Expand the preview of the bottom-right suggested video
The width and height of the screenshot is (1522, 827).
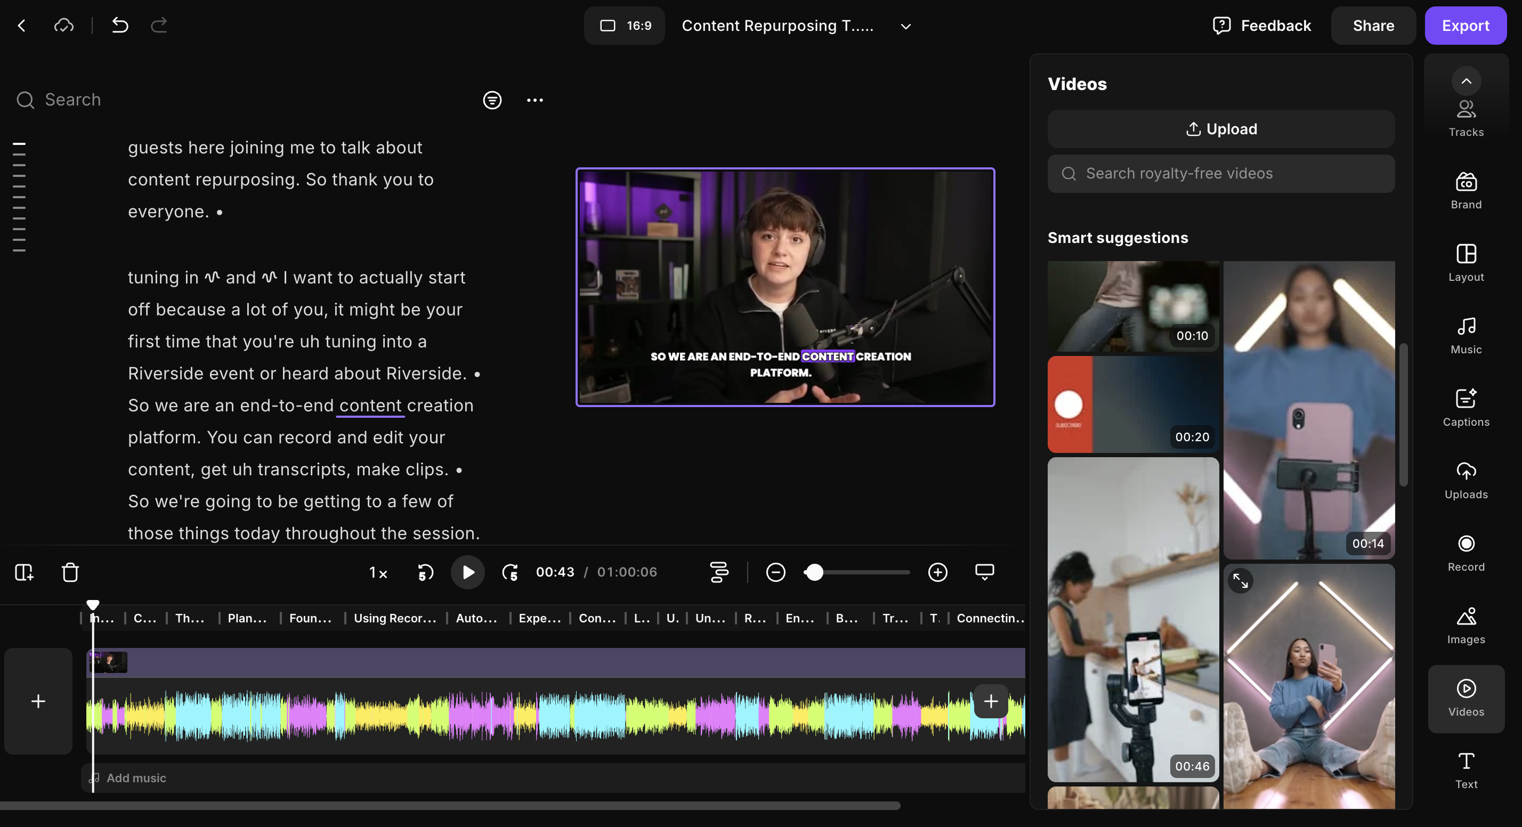click(x=1240, y=581)
